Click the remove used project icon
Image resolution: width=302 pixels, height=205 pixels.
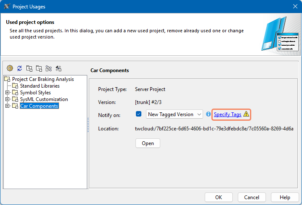tap(39, 68)
